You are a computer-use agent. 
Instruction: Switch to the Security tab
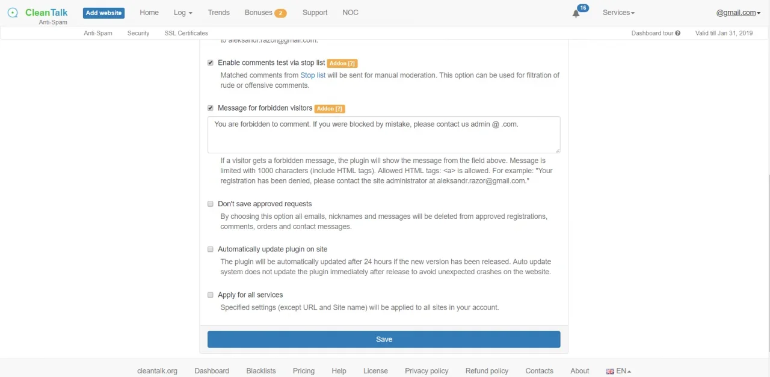coord(138,33)
